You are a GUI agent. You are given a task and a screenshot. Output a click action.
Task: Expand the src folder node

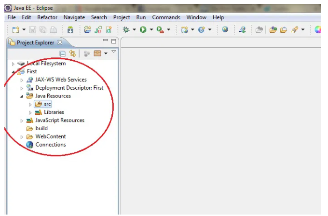[30, 104]
